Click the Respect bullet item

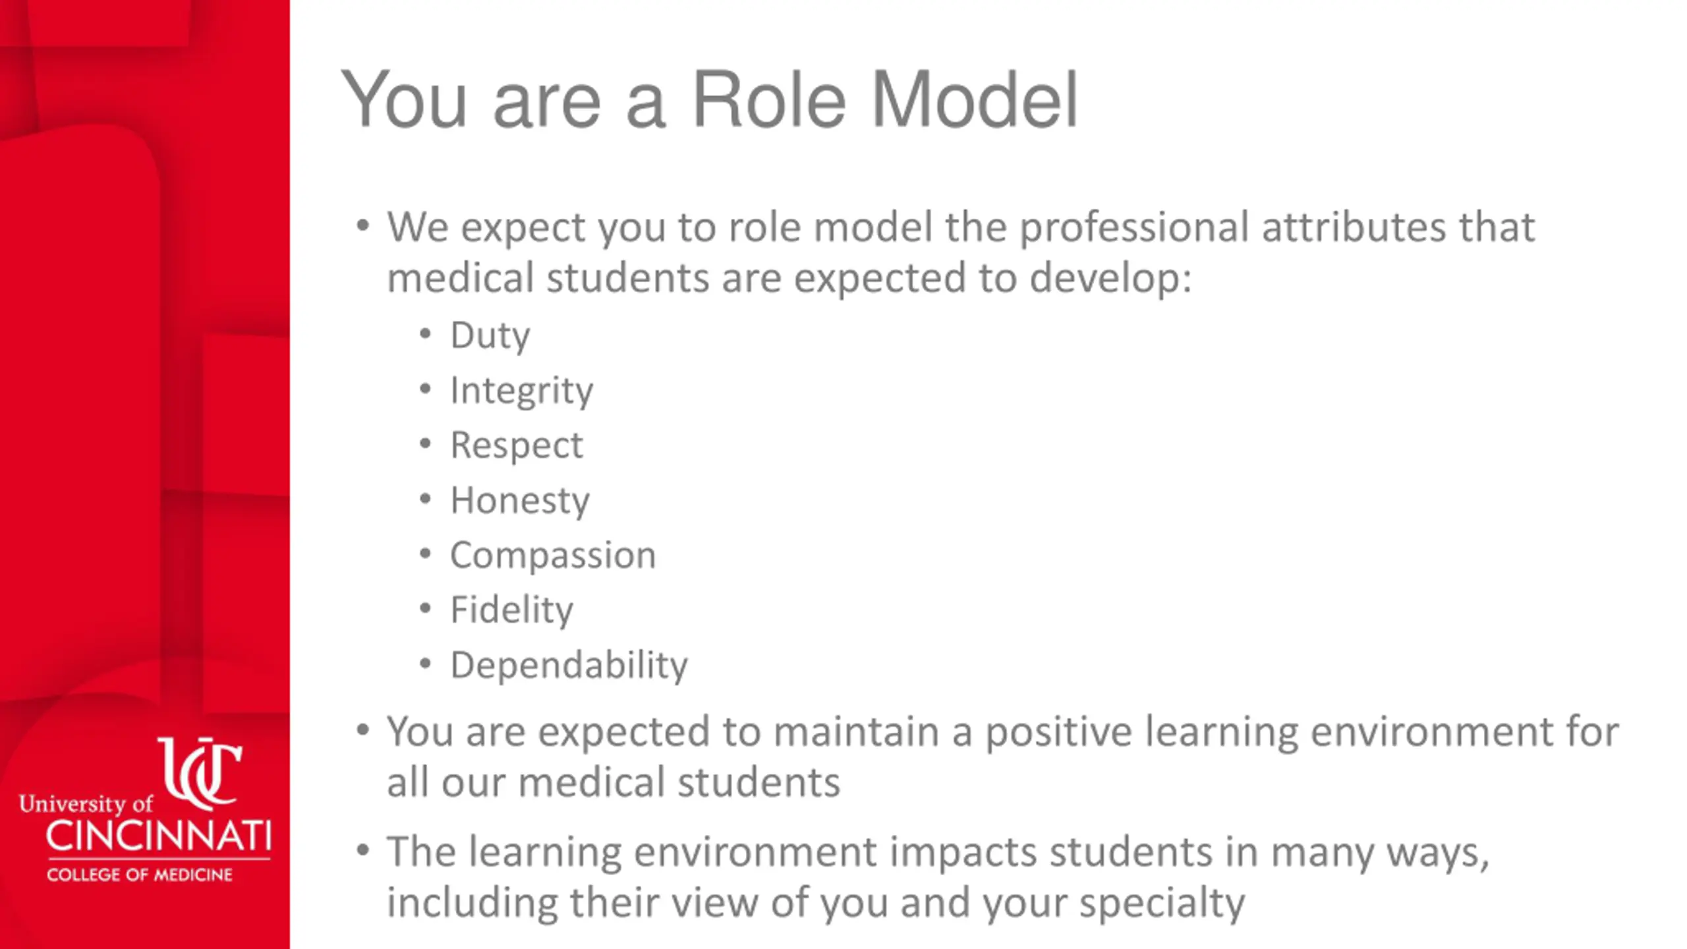[517, 446]
